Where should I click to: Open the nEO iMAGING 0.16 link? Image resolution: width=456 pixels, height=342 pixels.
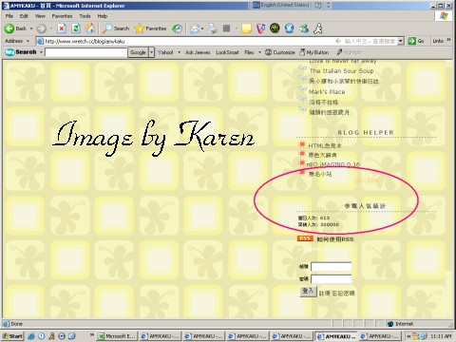pyautogui.click(x=333, y=164)
